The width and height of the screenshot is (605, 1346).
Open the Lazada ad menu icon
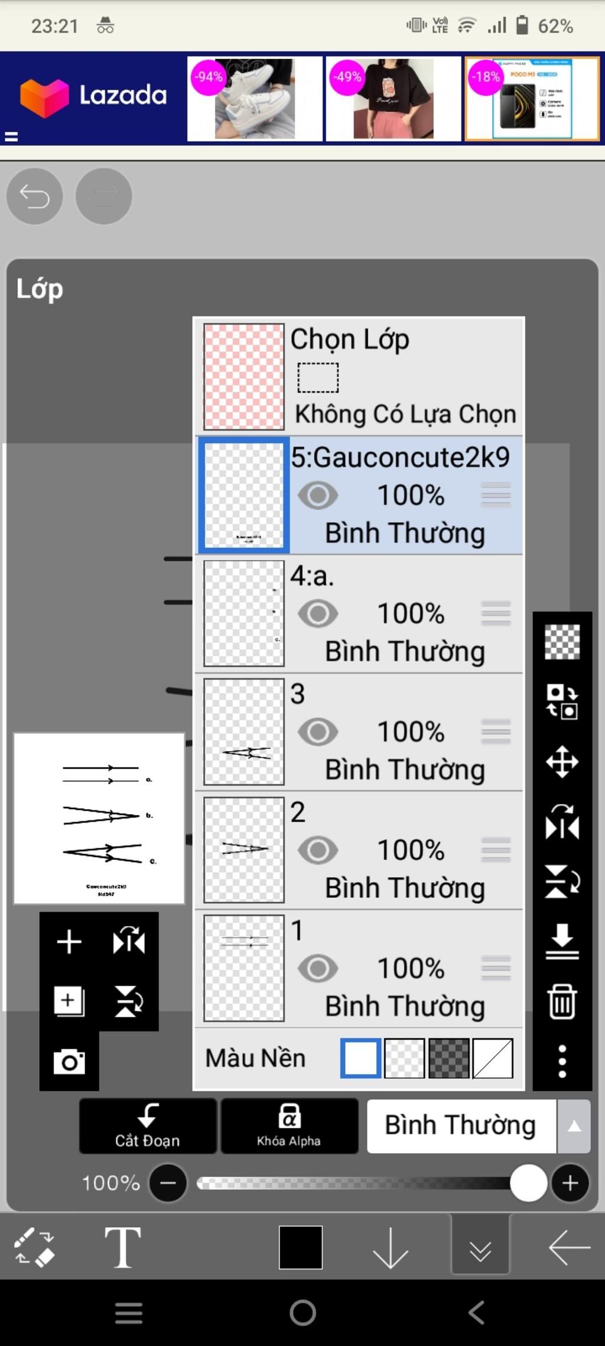coord(11,137)
